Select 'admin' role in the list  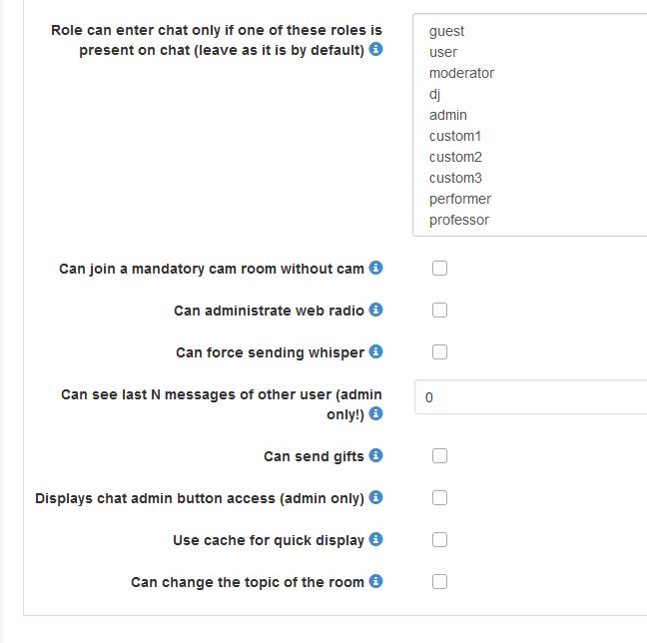point(448,115)
